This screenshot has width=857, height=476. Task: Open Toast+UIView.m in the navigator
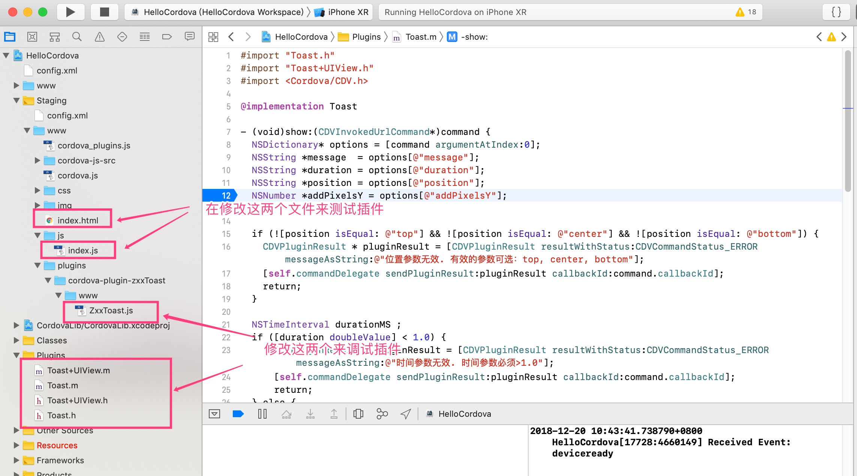coord(78,370)
